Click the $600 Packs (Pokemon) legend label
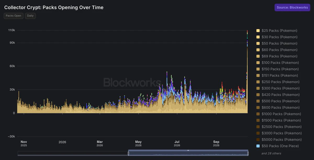The width and height of the screenshot is (314, 160). [281, 108]
